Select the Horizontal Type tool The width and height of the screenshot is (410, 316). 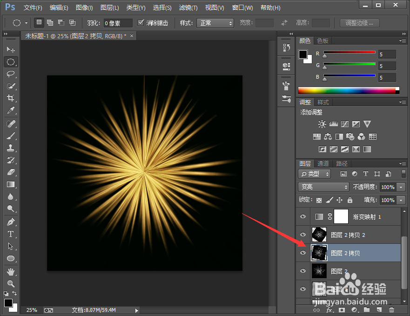10,234
